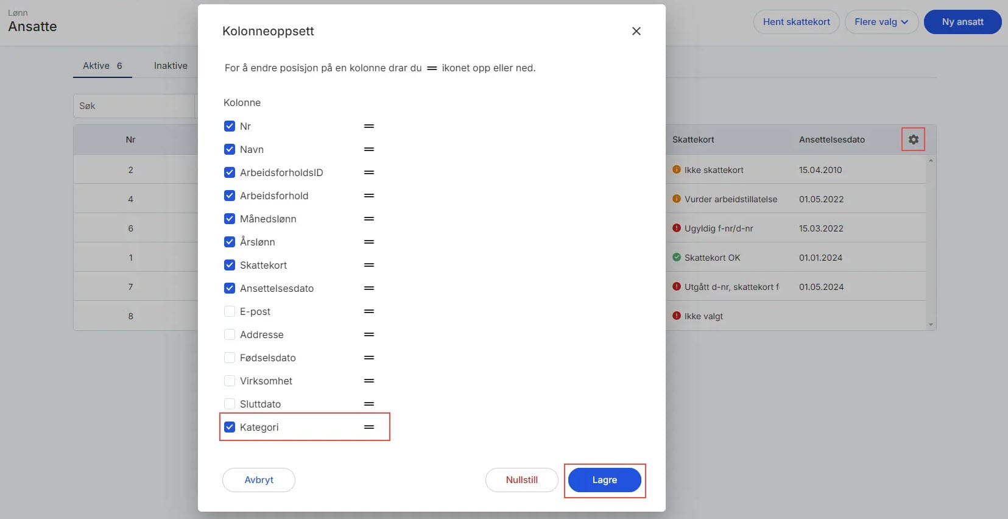This screenshot has height=519, width=1008.
Task: Grab the drag handle for Sluttdato
Action: coord(369,404)
